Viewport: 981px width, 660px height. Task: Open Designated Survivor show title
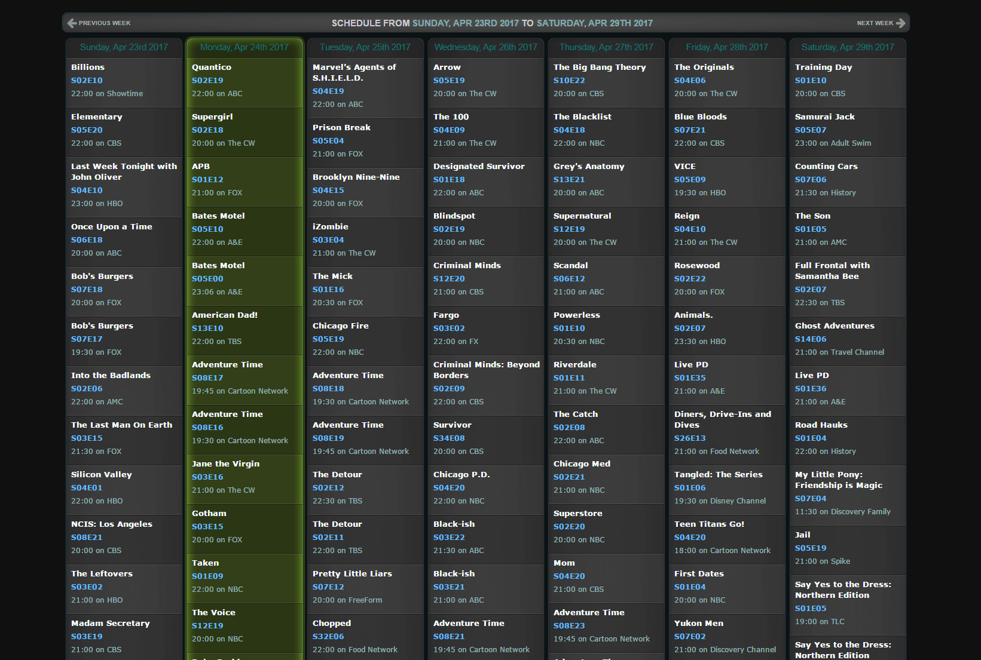479,167
